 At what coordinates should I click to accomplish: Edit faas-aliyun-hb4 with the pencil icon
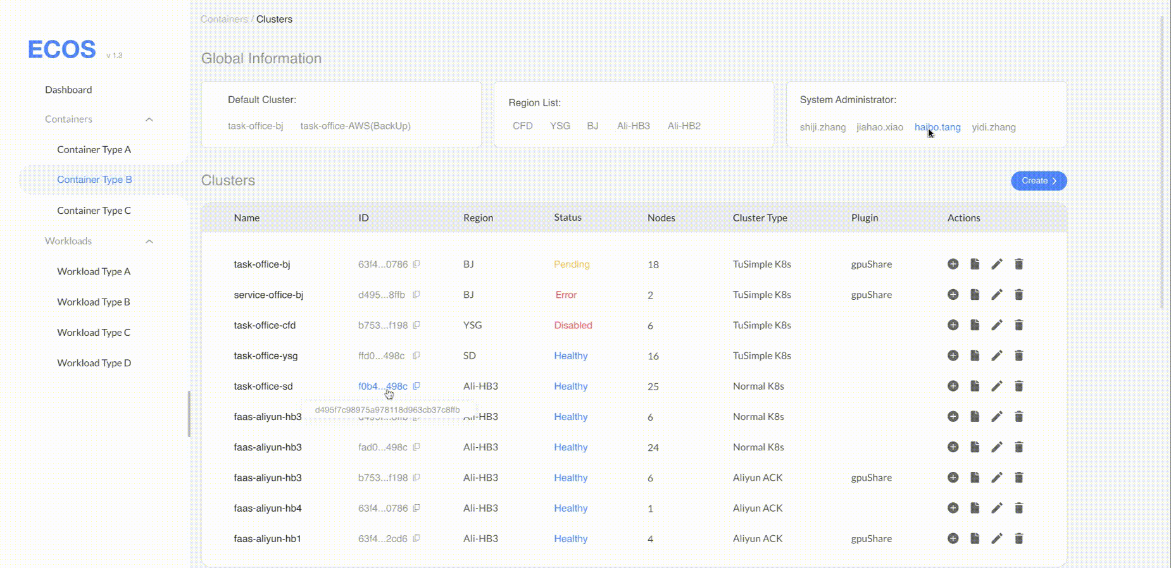[997, 507]
